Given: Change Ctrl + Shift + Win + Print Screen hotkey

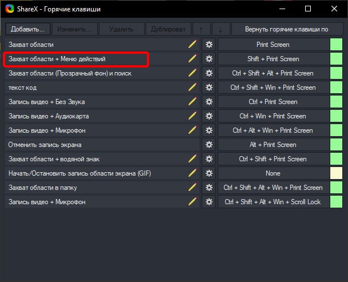Looking at the screenshot, I should [x=273, y=88].
